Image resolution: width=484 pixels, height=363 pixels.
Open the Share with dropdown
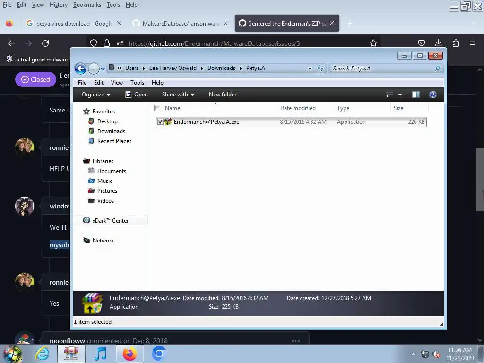coord(178,95)
